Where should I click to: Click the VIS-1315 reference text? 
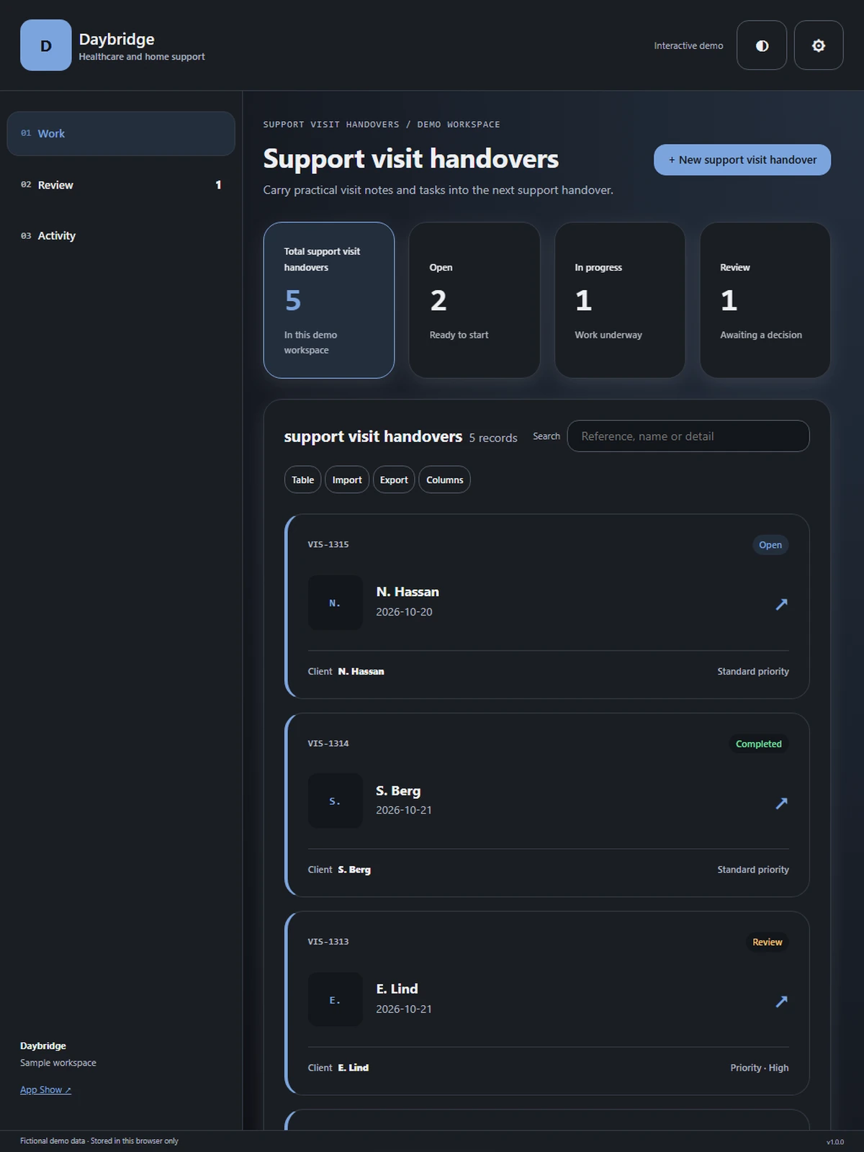click(328, 544)
